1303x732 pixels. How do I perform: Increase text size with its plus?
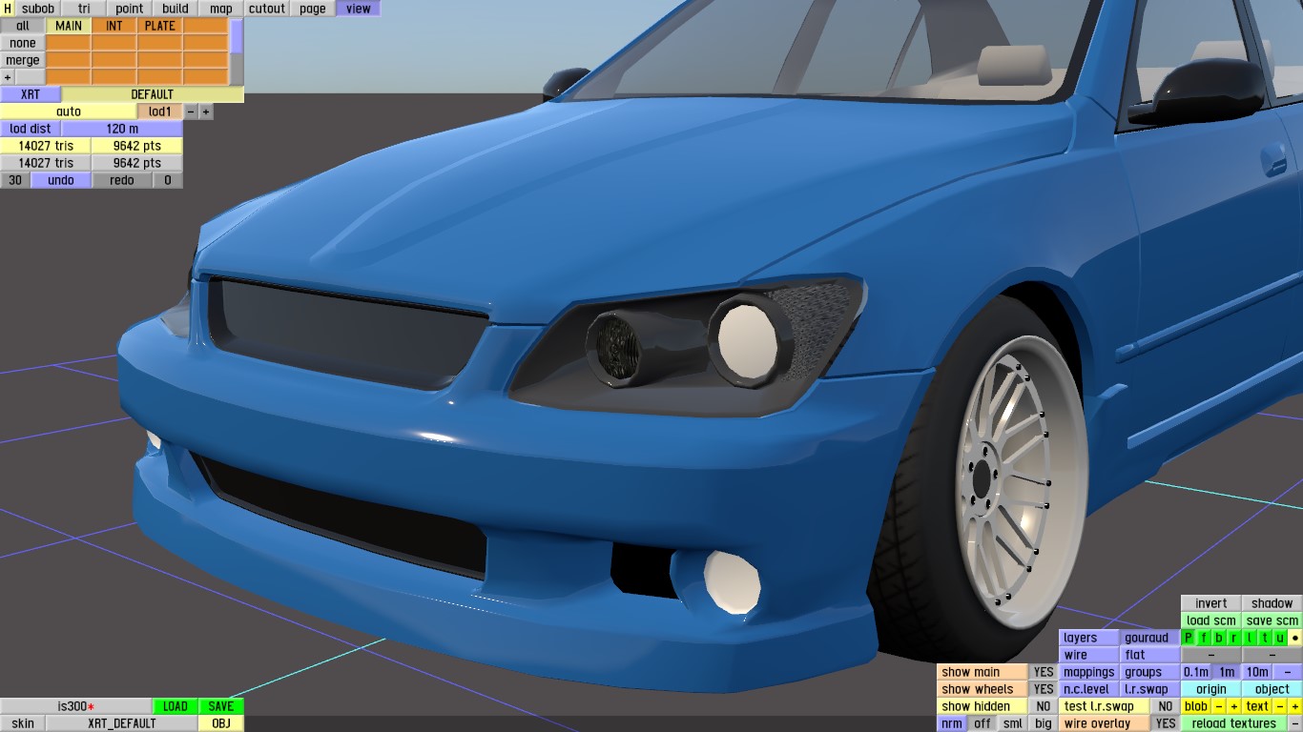click(1295, 706)
